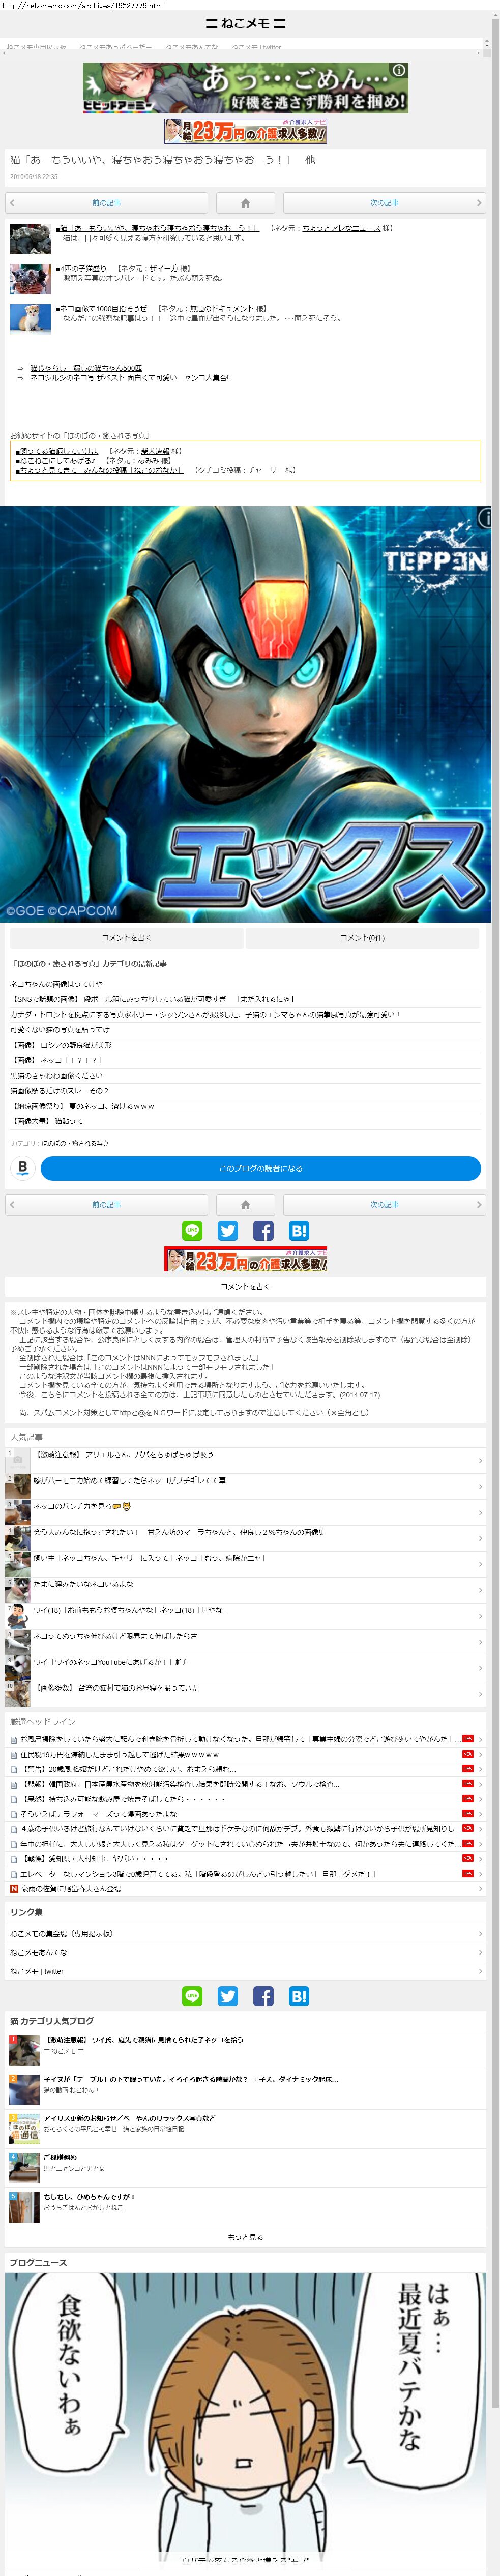Open ねこメモの集会場（専用掲示板）link row

(x=245, y=1933)
